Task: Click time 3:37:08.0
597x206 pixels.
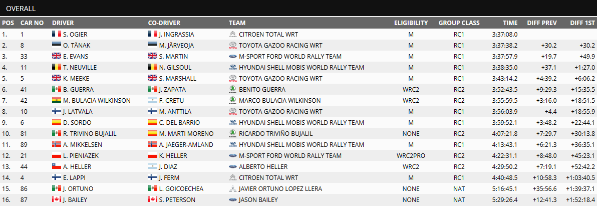Action: pos(505,34)
